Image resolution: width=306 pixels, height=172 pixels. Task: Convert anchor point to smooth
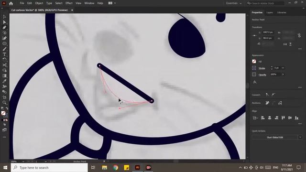coord(273,95)
